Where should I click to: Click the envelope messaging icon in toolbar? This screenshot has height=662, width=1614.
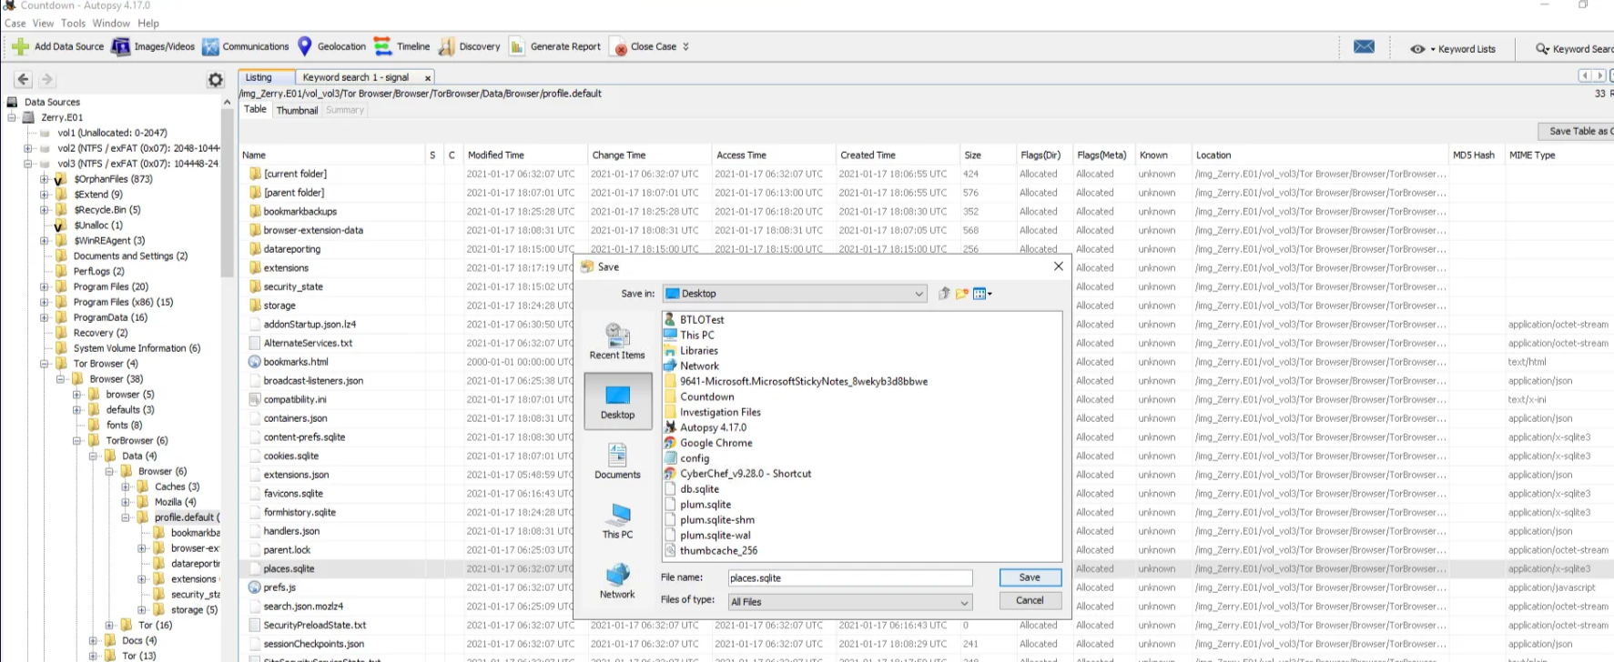(1364, 47)
